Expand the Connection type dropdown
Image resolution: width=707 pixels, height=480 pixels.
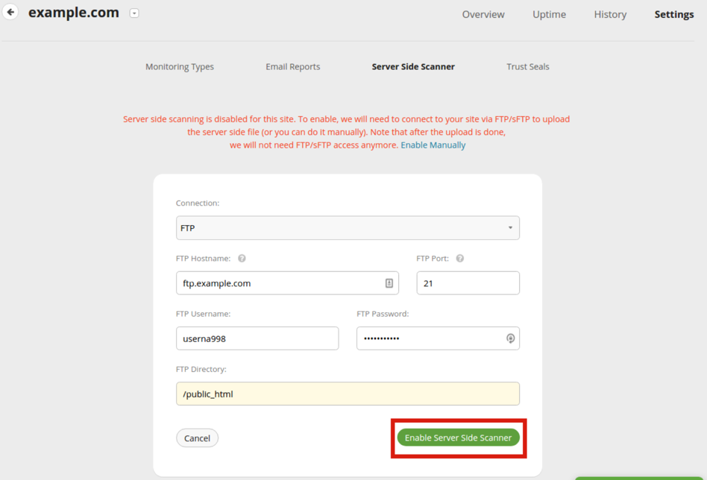point(348,228)
